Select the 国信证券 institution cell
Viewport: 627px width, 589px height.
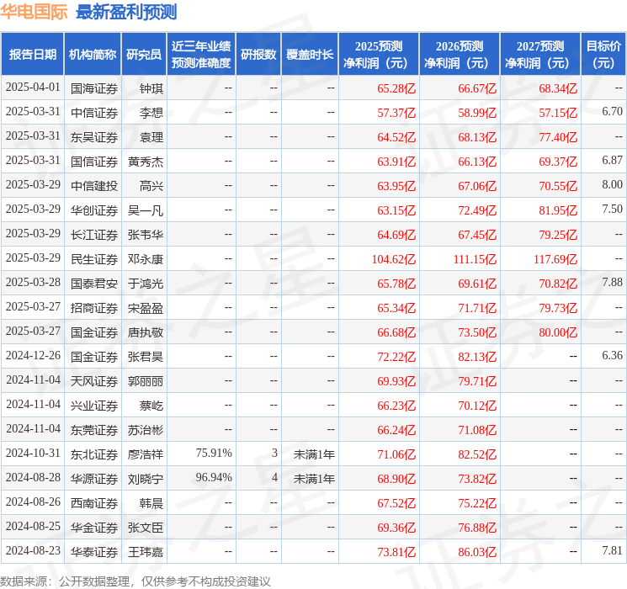94,162
